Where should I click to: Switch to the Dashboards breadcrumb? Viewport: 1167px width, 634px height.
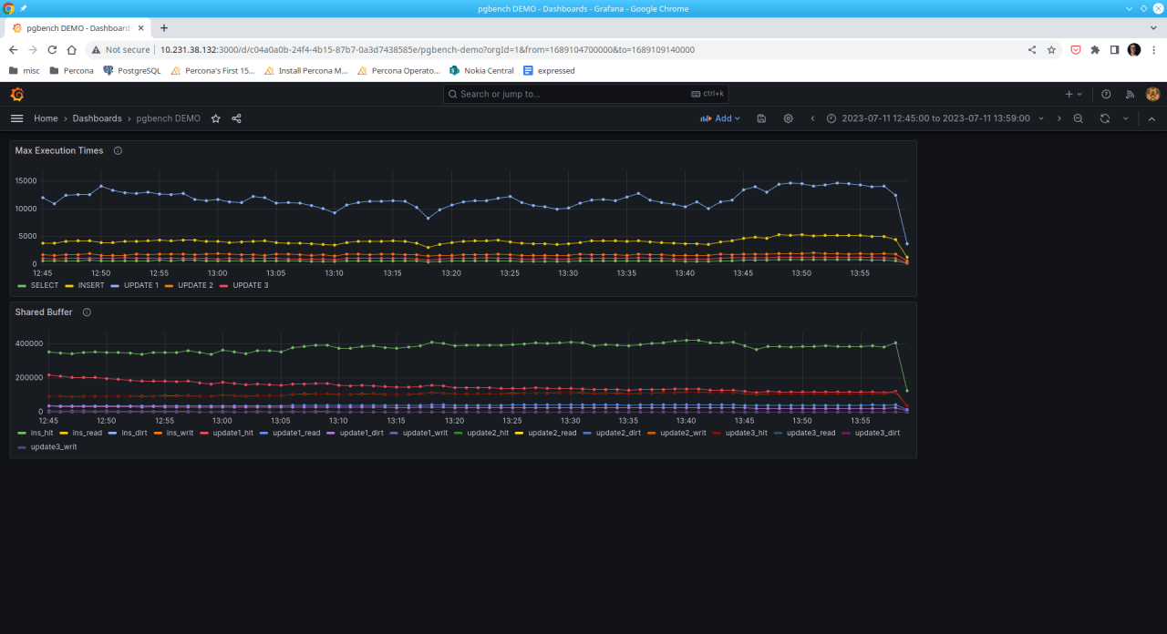pos(97,118)
